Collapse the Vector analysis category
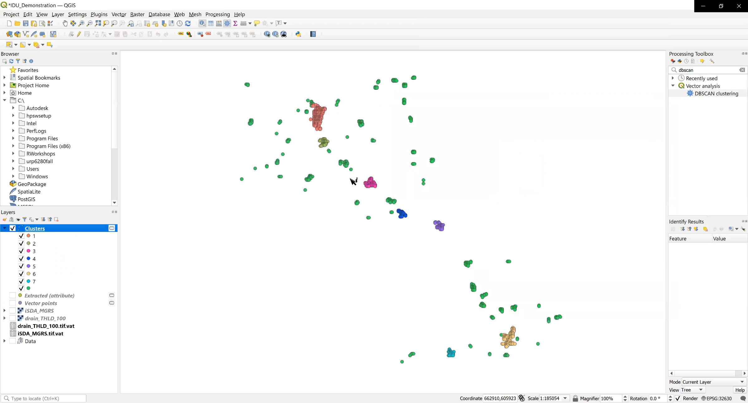Viewport: 748px width, 403px height. pos(673,86)
